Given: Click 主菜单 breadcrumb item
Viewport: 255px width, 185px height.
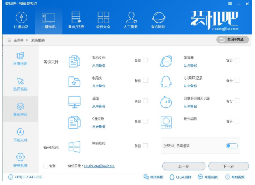Looking at the screenshot, I should pyautogui.click(x=19, y=40).
